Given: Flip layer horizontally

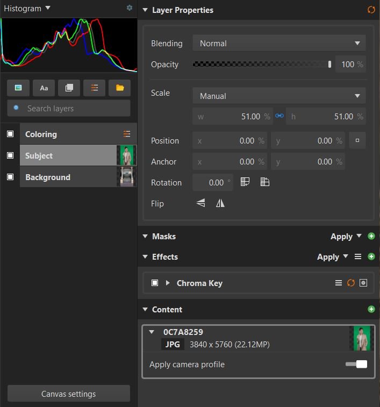Looking at the screenshot, I should tap(220, 203).
